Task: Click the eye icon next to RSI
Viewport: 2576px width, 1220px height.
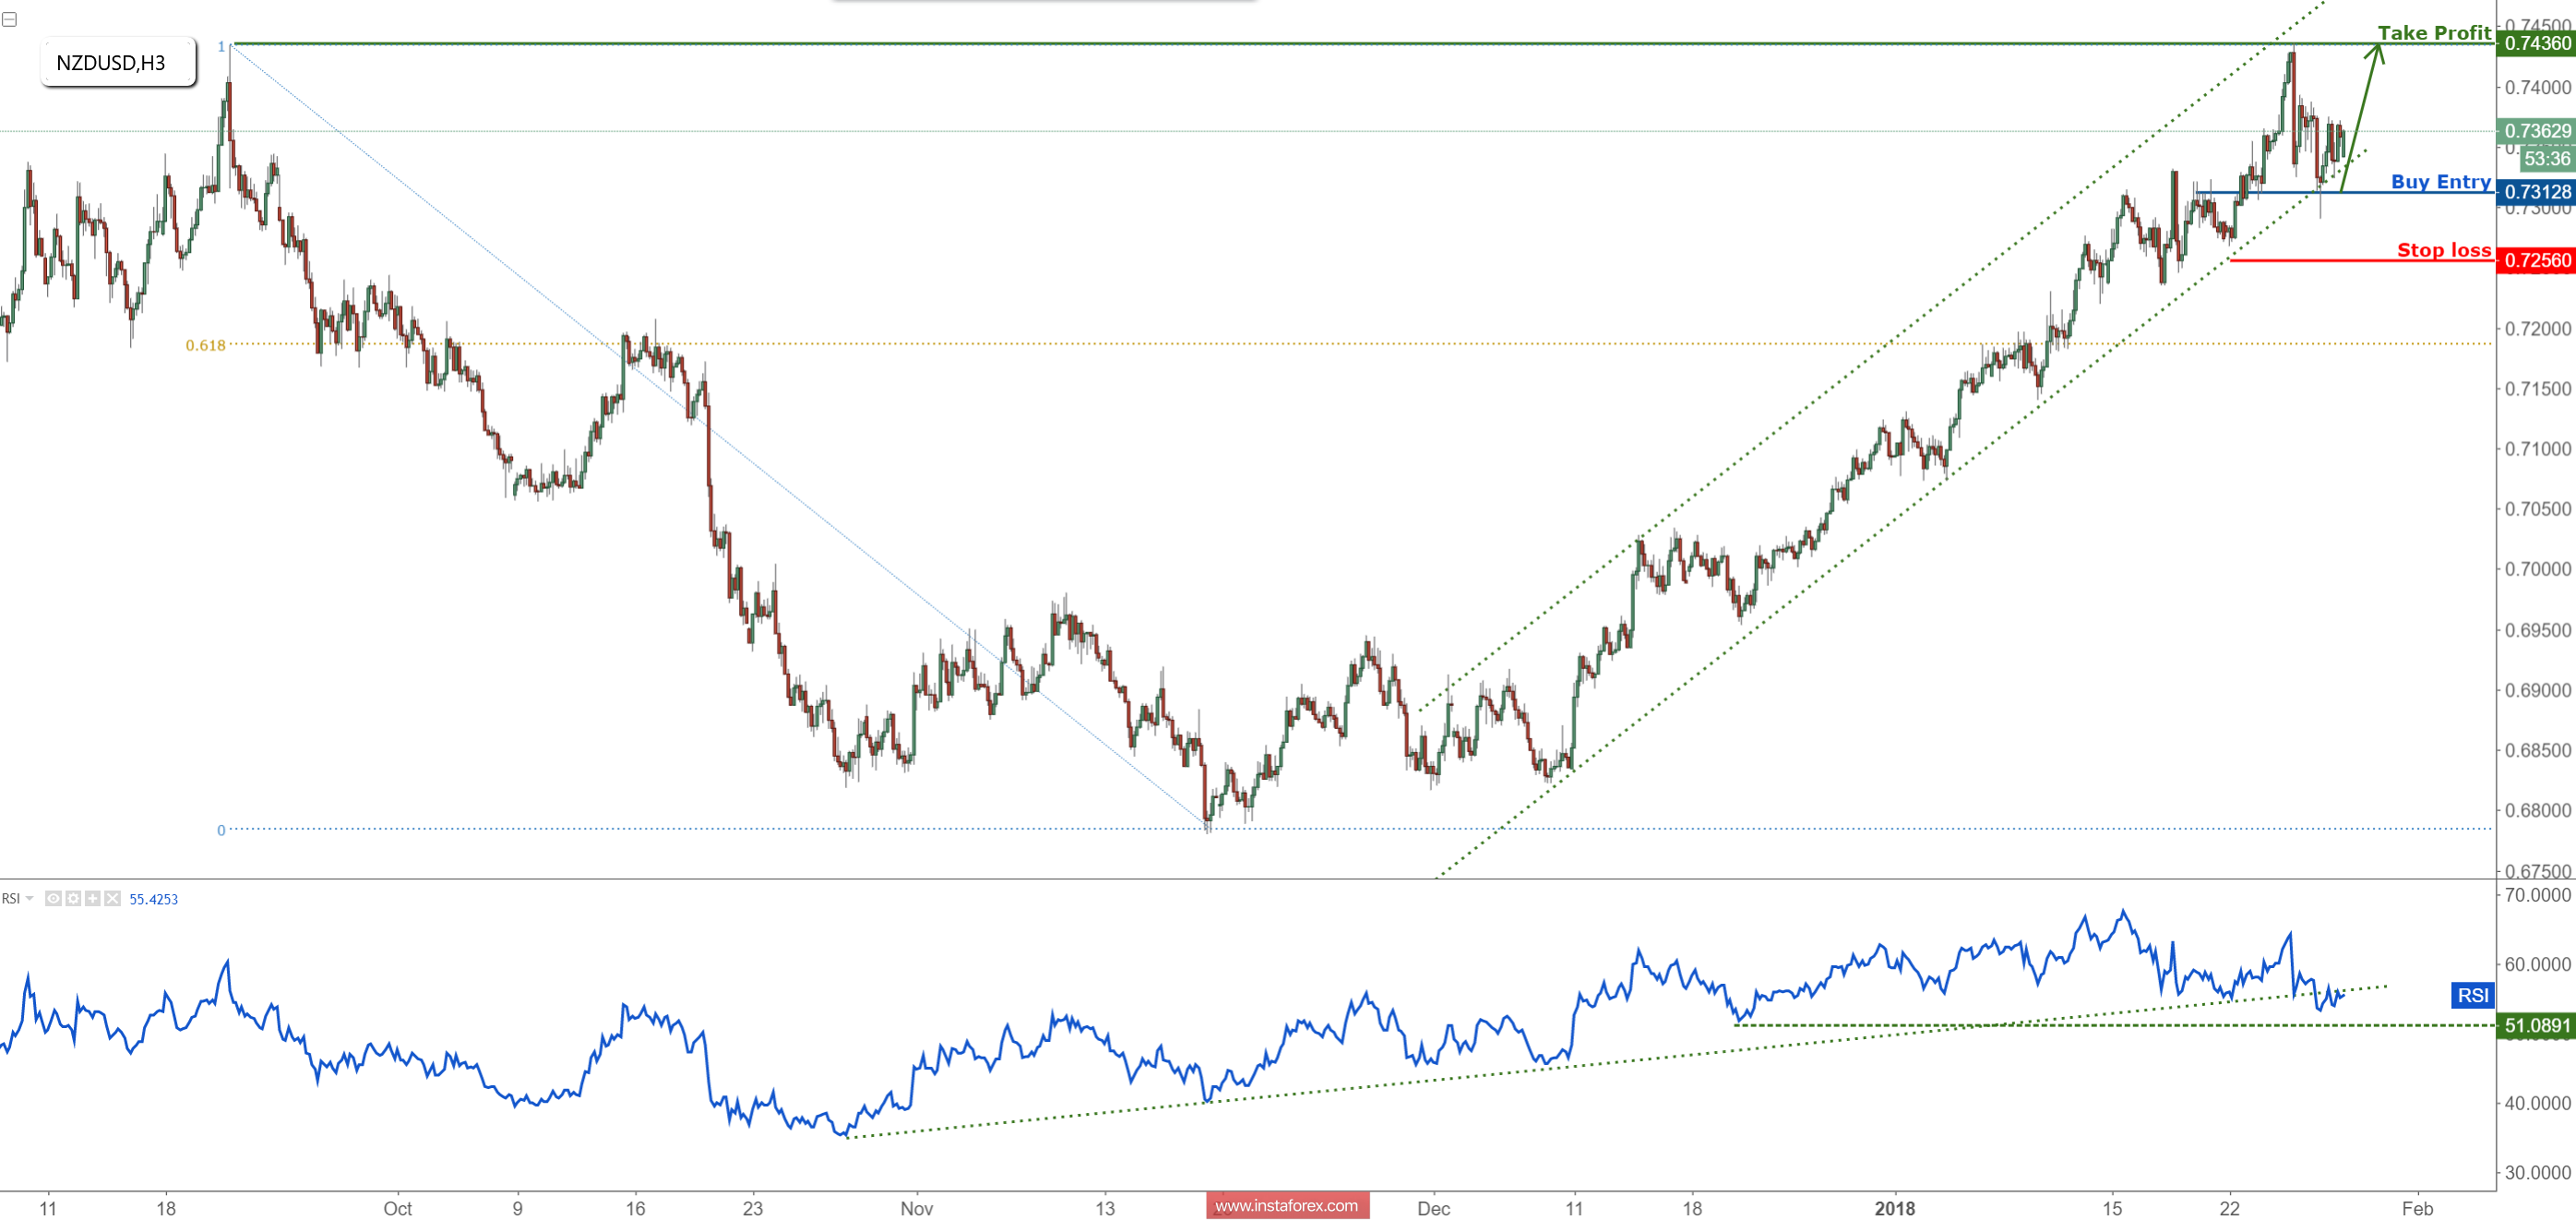Action: [53, 899]
